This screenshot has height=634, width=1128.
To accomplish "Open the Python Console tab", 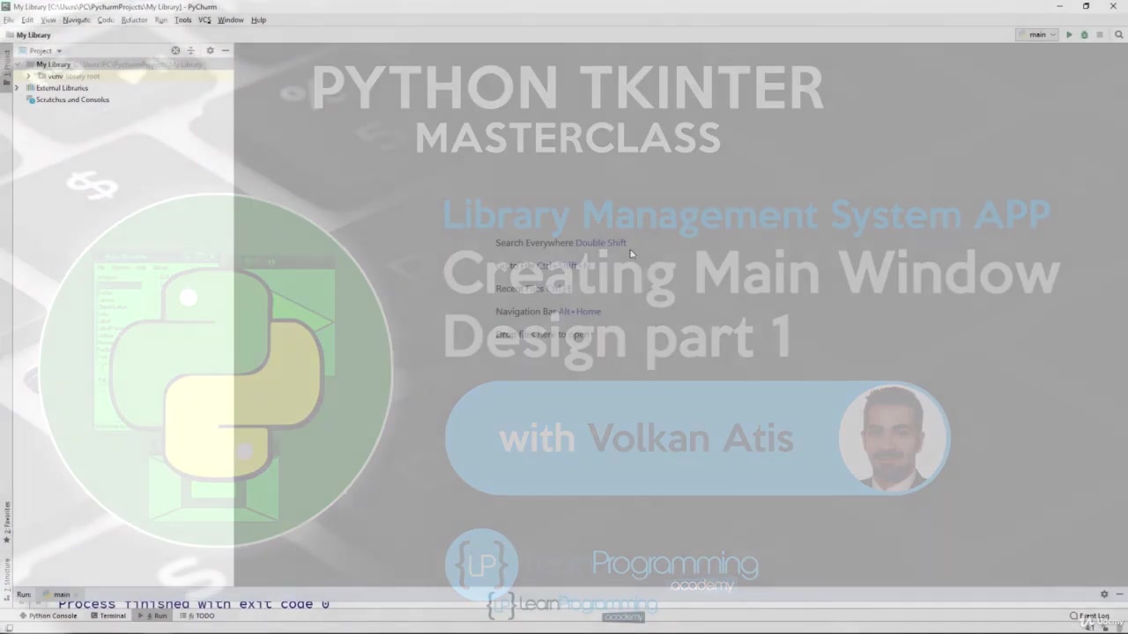I will (x=48, y=616).
